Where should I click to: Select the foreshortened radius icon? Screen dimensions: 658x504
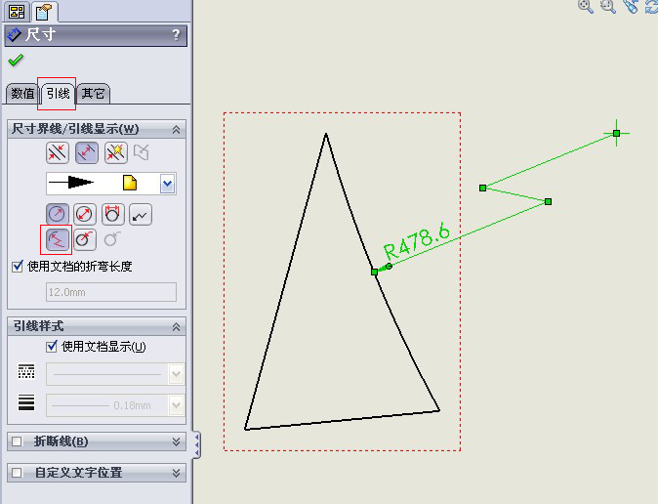[x=58, y=240]
